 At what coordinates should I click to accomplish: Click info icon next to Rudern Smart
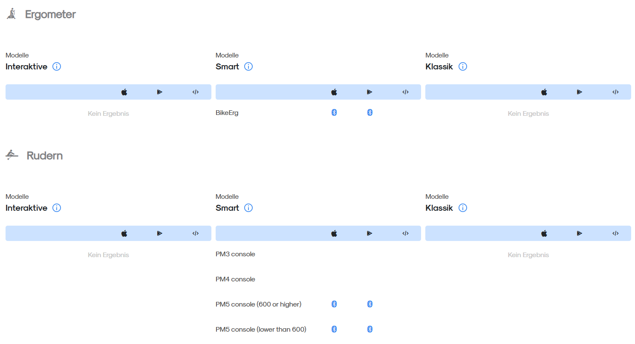click(x=248, y=208)
